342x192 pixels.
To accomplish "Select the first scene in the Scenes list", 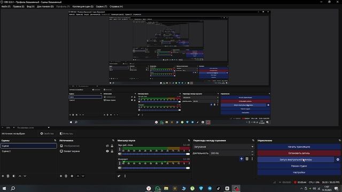I will [x=29, y=146].
